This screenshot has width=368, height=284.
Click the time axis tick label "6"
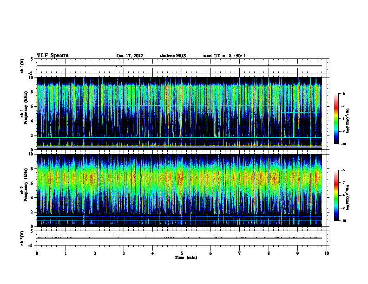point(211,253)
